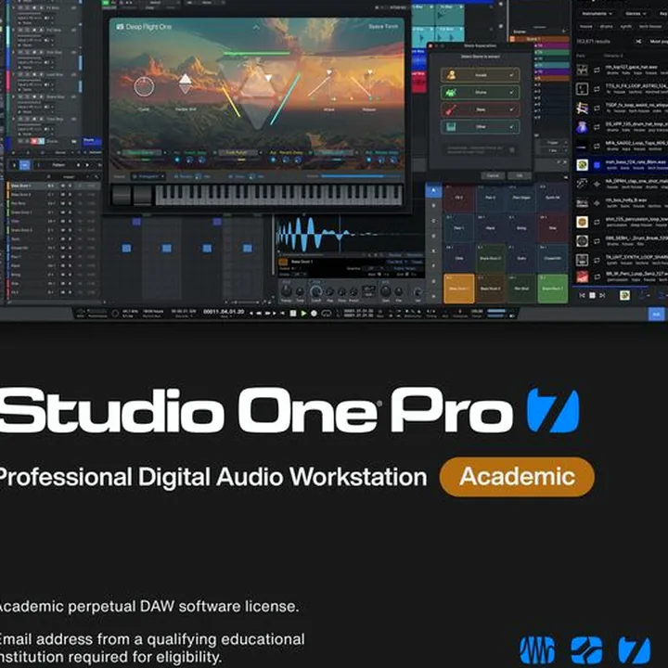Click the Rewind button in the transport bar
This screenshot has width=668, height=668.
pyautogui.click(x=259, y=314)
